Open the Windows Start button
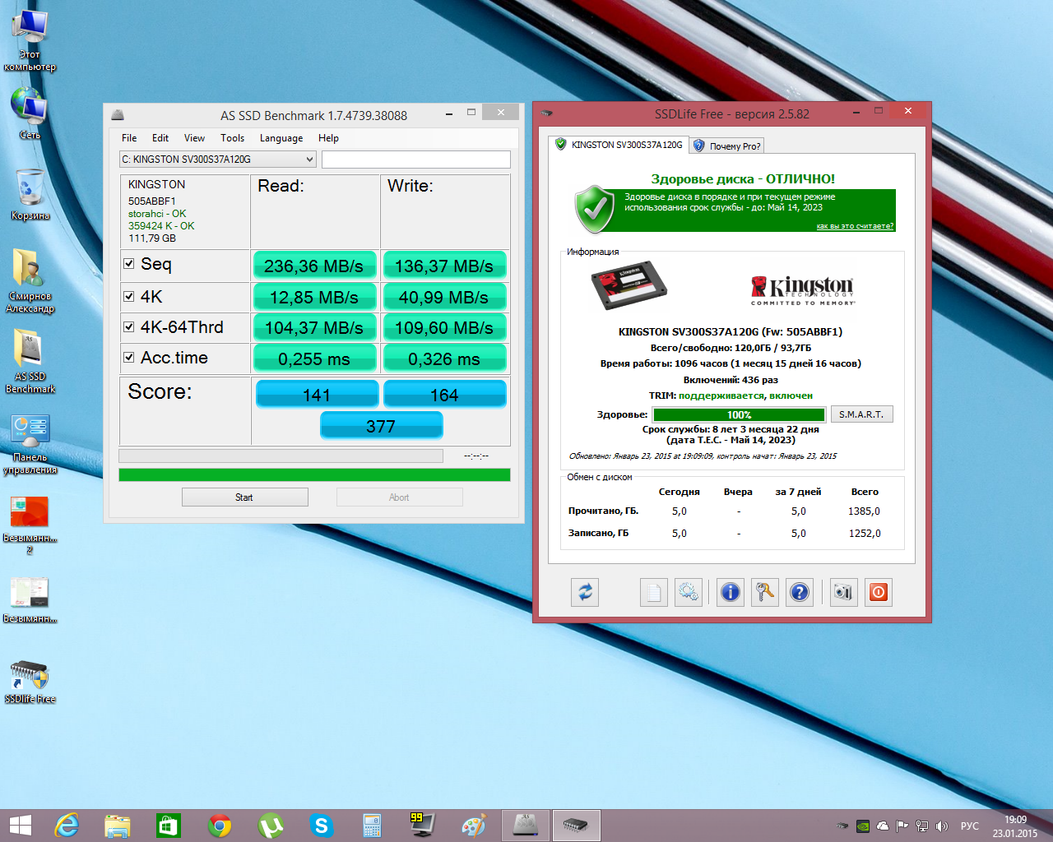 point(20,825)
